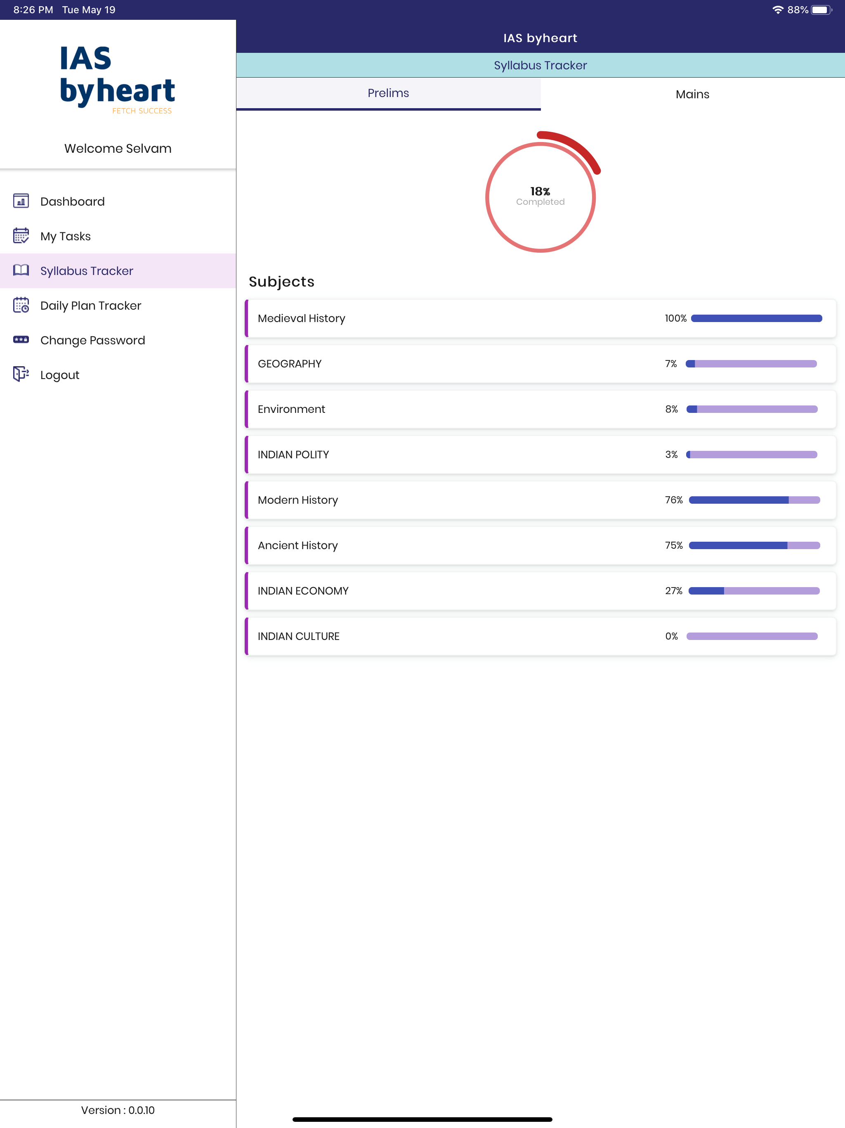The width and height of the screenshot is (845, 1128).
Task: Open the Ancient History subject
Action: coord(540,545)
